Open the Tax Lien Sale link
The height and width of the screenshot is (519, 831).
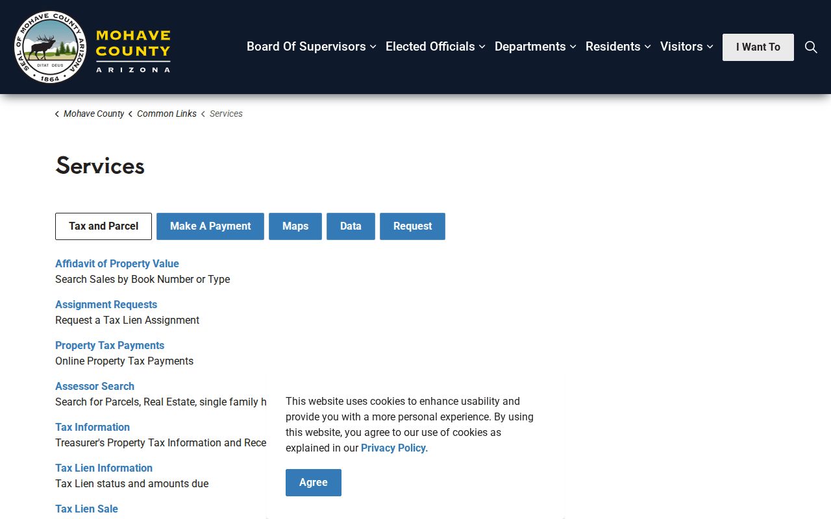coord(86,509)
